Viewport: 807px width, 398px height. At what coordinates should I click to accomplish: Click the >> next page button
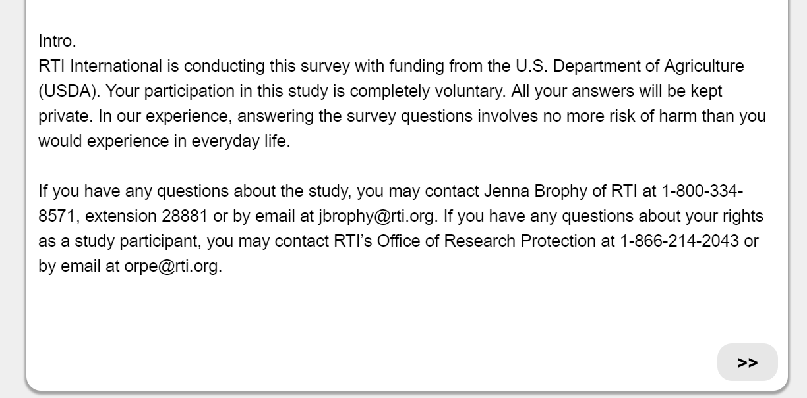click(747, 362)
